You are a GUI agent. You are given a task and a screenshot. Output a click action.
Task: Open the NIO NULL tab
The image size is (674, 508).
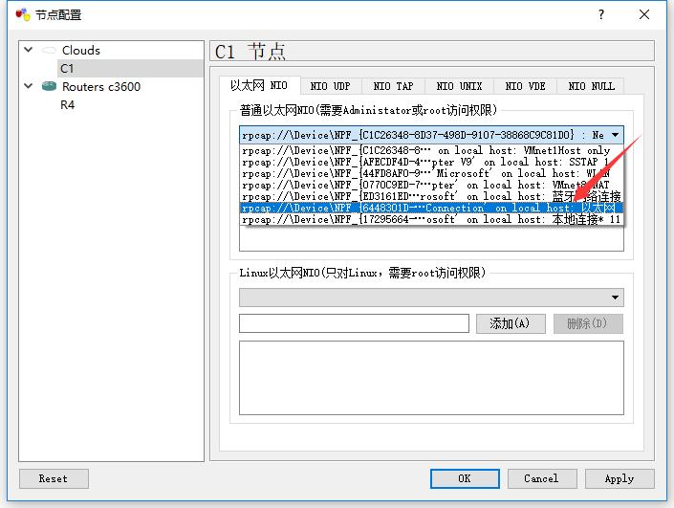pyautogui.click(x=591, y=86)
